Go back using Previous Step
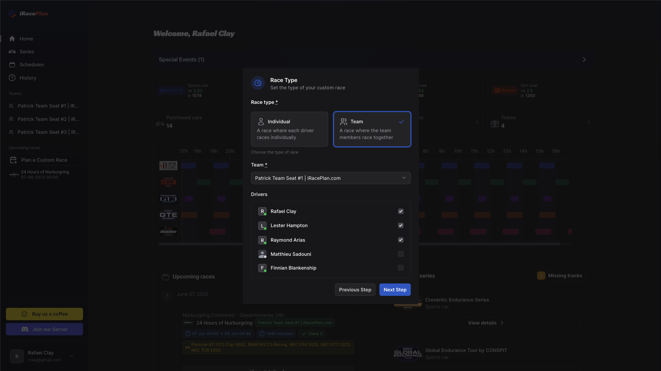 (355, 289)
